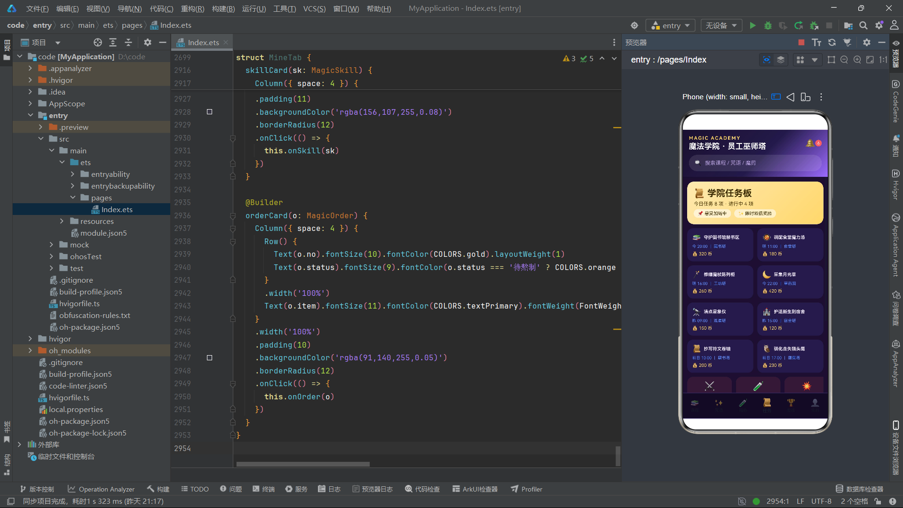The width and height of the screenshot is (903, 508).
Task: Expand all items in project tree
Action: tap(113, 42)
